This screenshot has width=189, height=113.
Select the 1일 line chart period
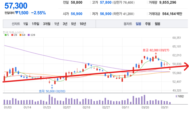coord(25,24)
